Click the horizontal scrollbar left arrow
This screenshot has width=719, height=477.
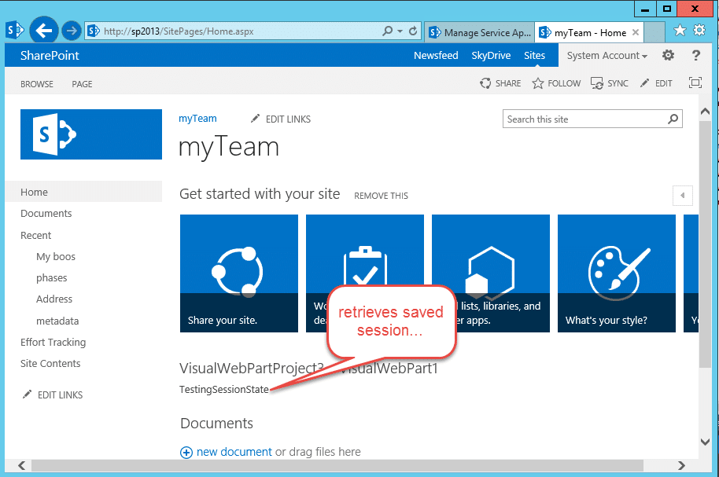(21, 465)
